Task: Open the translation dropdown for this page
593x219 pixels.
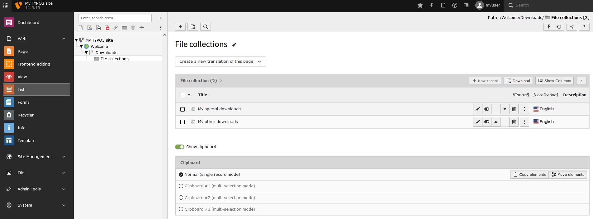Action: pos(220,62)
